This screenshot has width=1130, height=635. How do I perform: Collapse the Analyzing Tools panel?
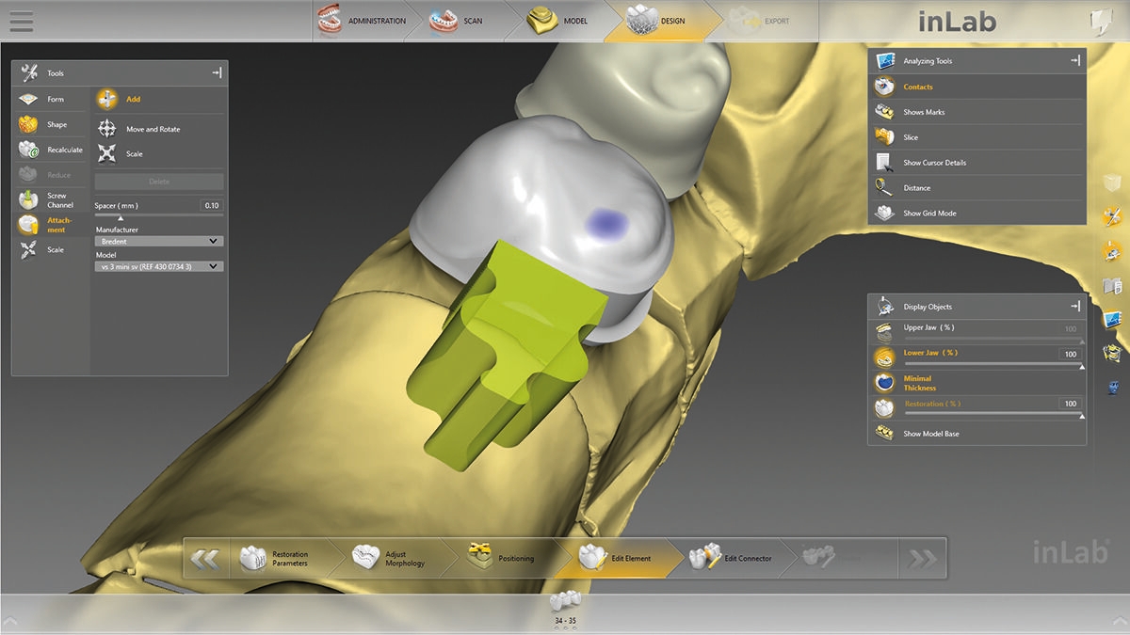tap(1075, 61)
